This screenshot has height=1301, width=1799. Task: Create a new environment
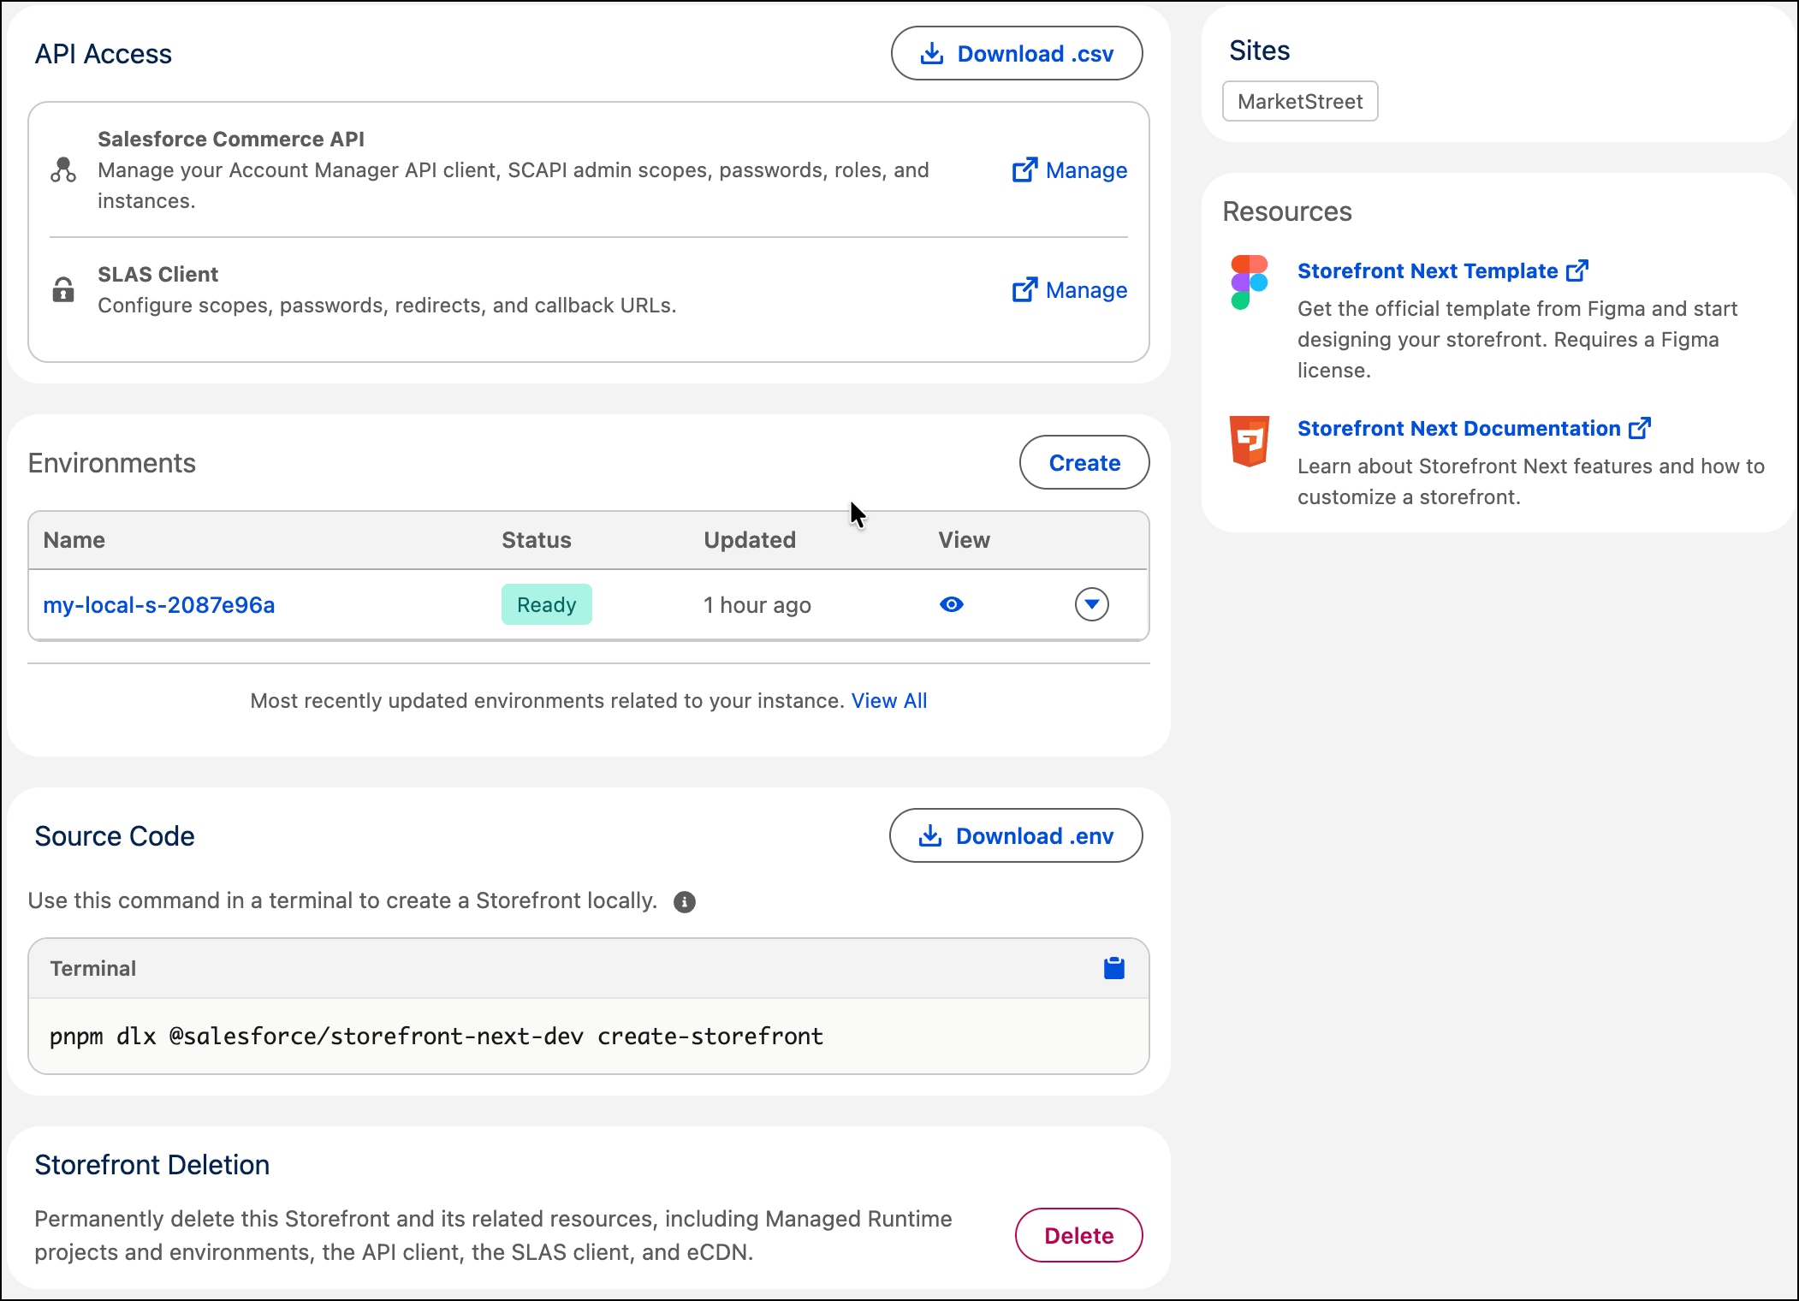1084,463
